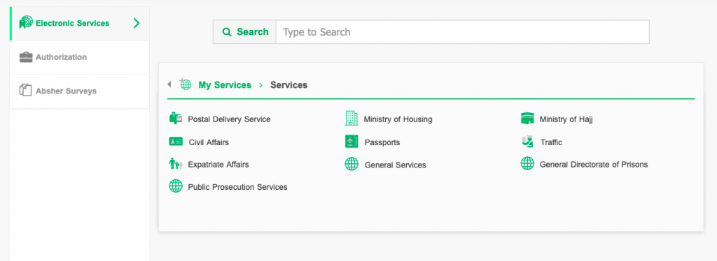Click the Ministry of Housing building icon

(x=351, y=119)
